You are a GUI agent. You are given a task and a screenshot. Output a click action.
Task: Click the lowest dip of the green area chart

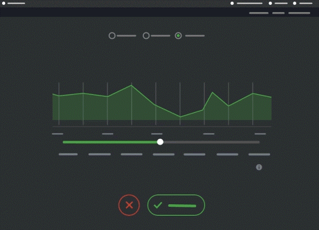click(x=180, y=117)
